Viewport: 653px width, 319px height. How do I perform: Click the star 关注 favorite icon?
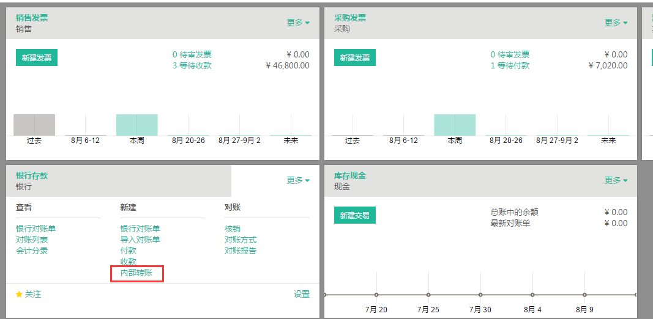click(x=20, y=295)
